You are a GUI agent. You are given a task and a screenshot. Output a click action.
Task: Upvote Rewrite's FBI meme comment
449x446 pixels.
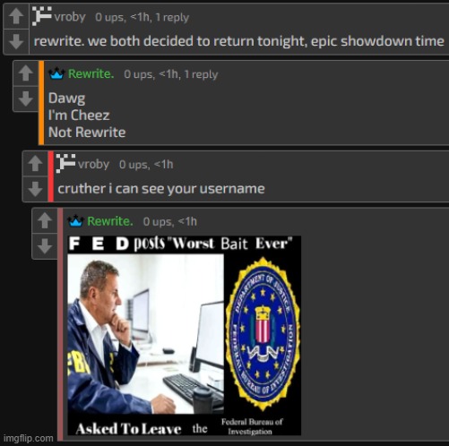tap(45, 220)
